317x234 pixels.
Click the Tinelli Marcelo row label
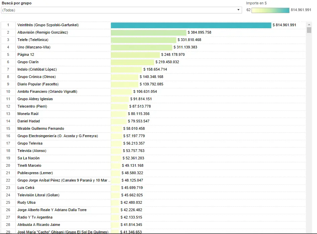click(30, 166)
